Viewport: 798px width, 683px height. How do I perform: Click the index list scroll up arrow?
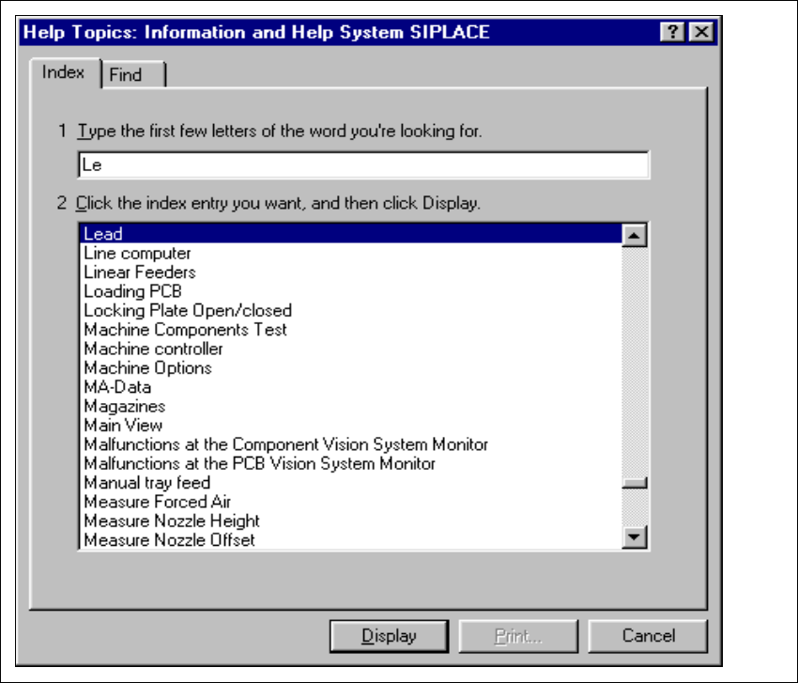pos(634,235)
